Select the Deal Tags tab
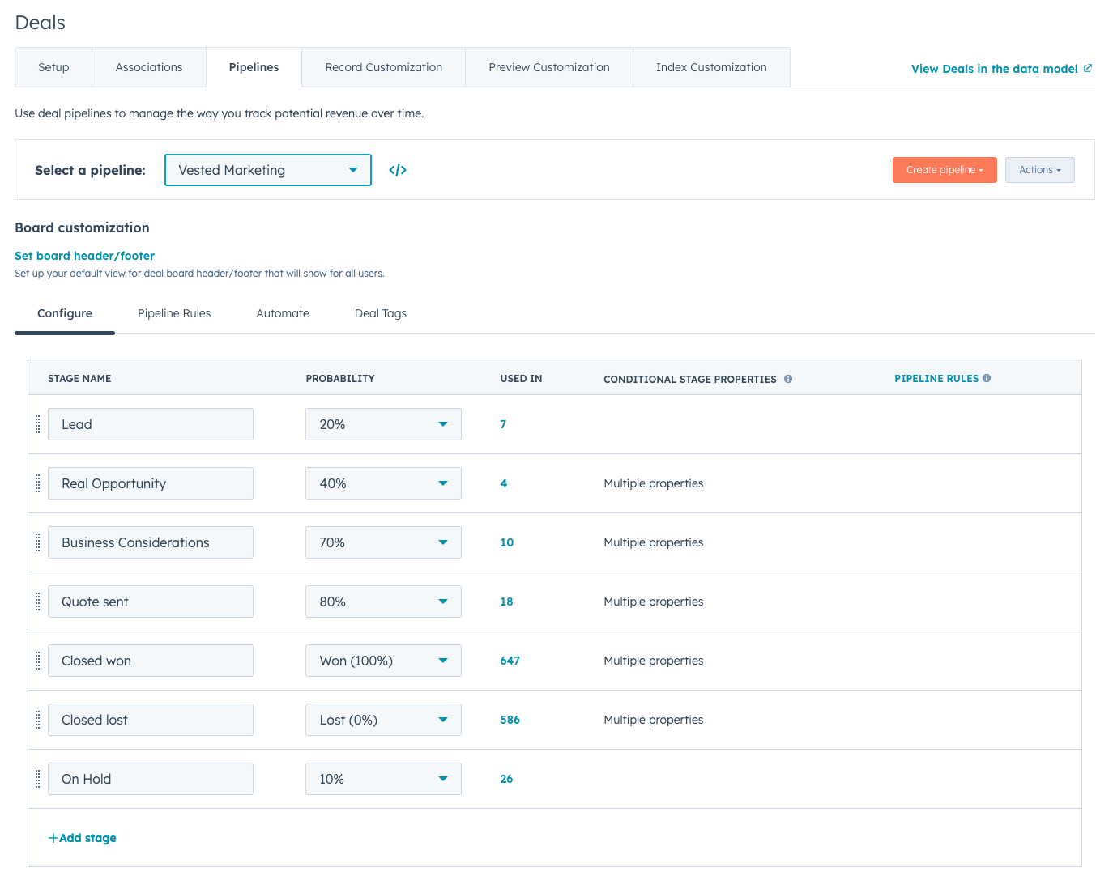1096x880 pixels. (x=381, y=313)
